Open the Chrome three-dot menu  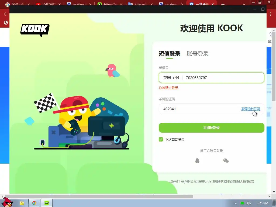(x=270, y=14)
